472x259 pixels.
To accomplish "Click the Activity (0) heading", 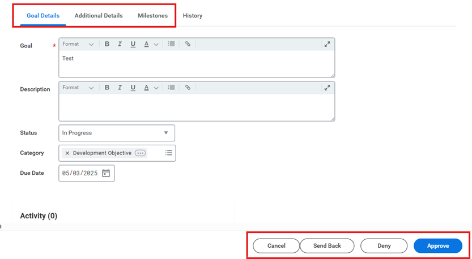I will click(x=39, y=215).
